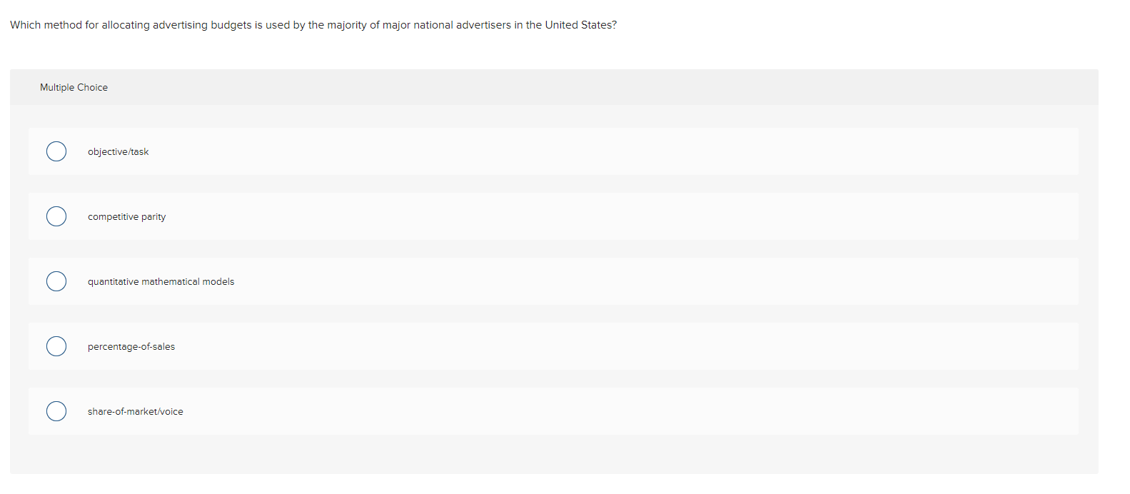Click the percentage-of-sales option text
This screenshot has width=1130, height=494.
[131, 346]
